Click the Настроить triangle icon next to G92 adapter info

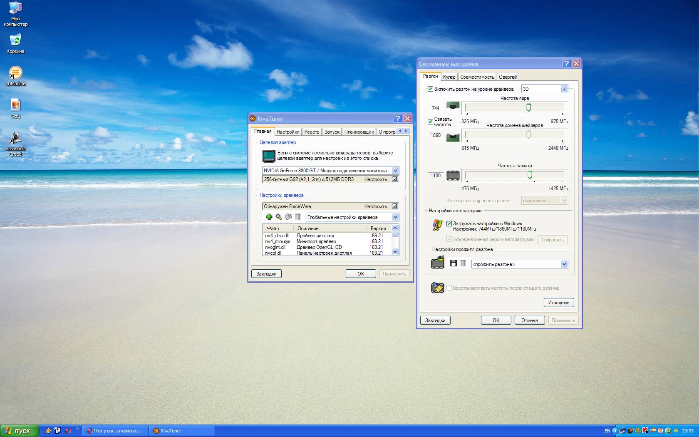click(x=395, y=179)
